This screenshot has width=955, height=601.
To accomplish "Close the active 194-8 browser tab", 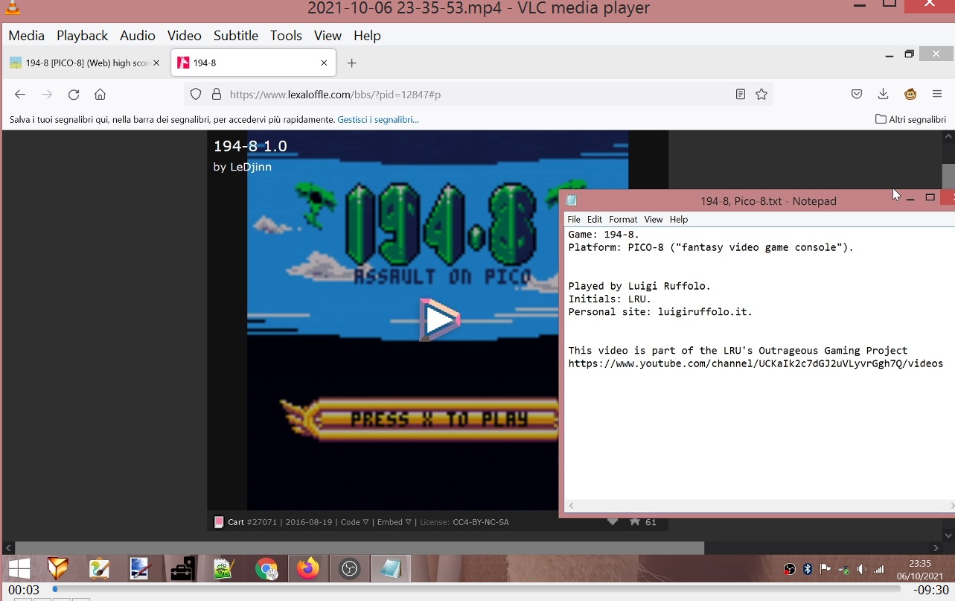I will point(324,63).
